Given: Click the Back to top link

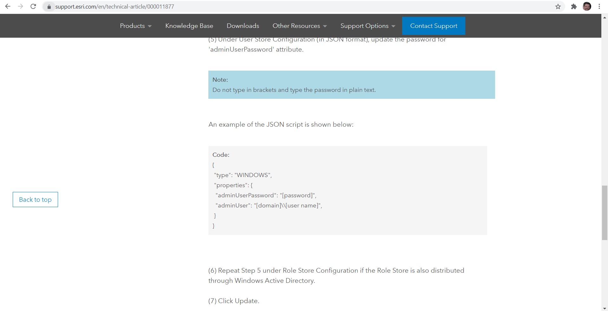Looking at the screenshot, I should [35, 200].
